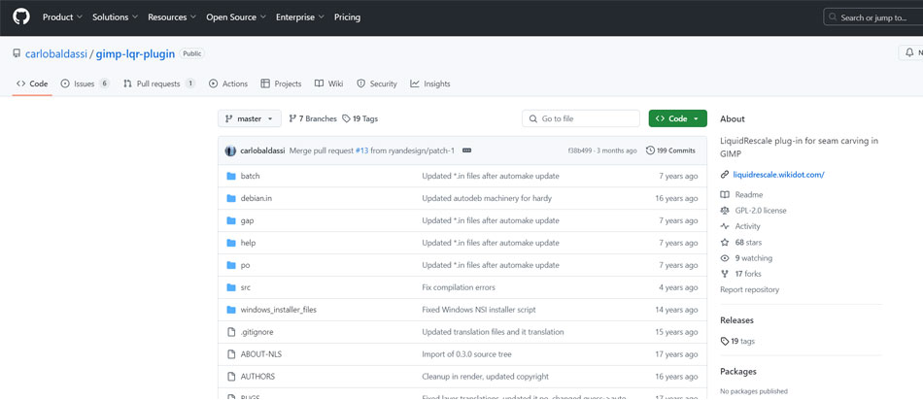
Task: Open 'Import of 0.3.0 source tree' commit
Action: tap(466, 354)
